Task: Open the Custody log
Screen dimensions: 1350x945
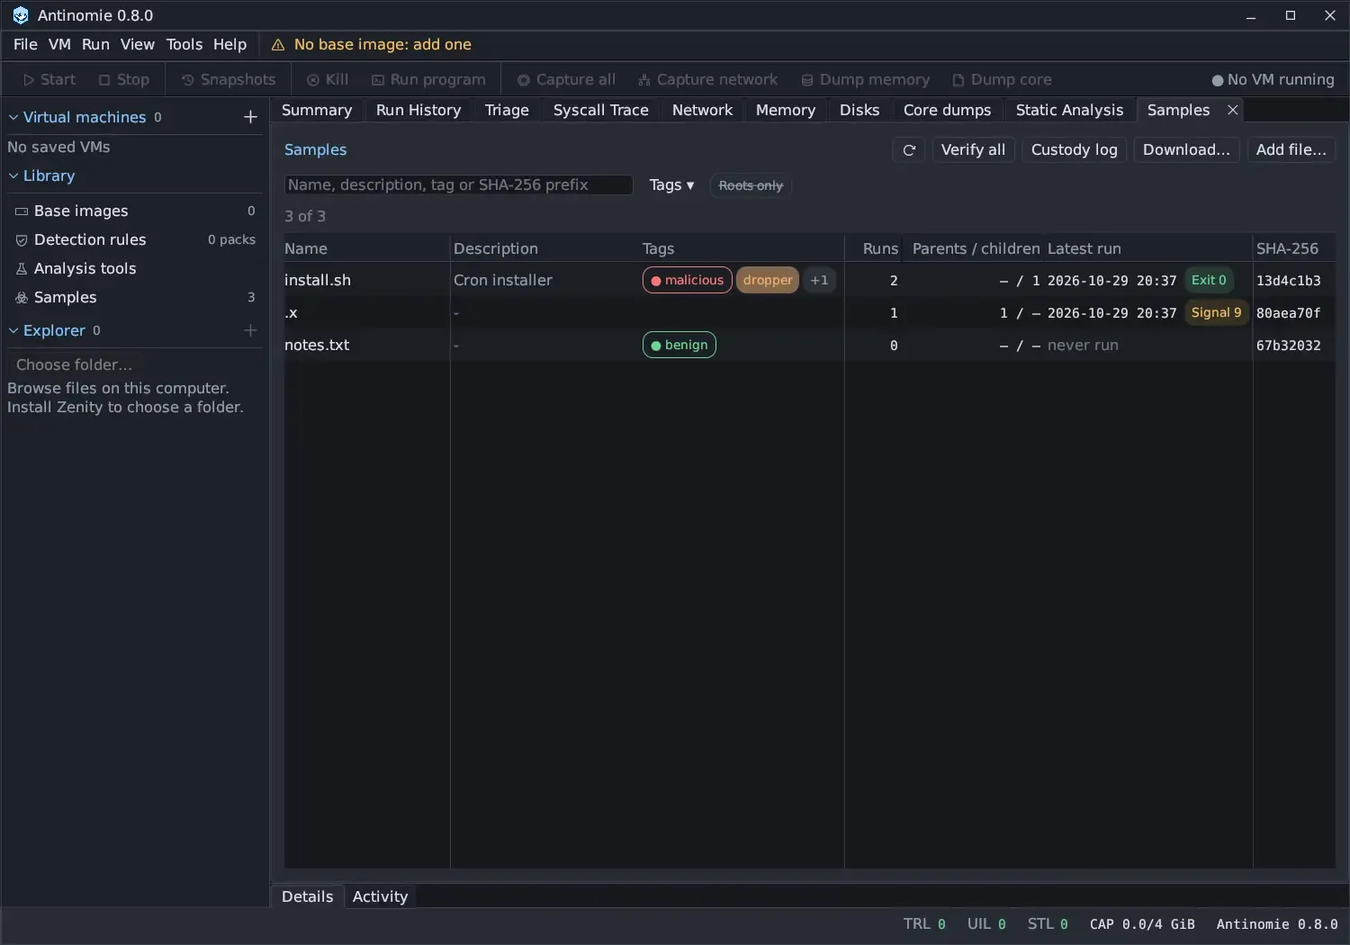Action: 1074,149
